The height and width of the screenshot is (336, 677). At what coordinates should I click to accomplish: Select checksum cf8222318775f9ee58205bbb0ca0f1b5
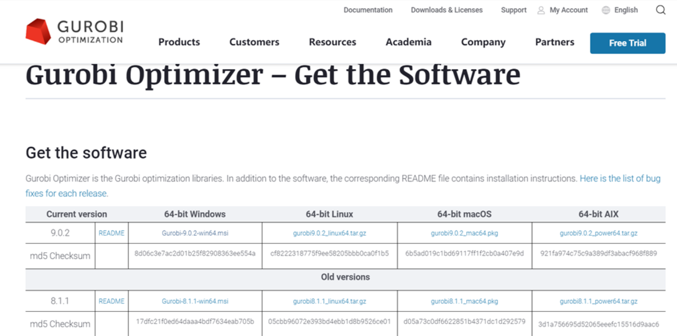(329, 253)
